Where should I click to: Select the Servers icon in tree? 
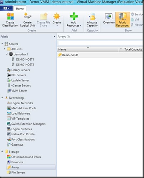[x=6, y=44]
